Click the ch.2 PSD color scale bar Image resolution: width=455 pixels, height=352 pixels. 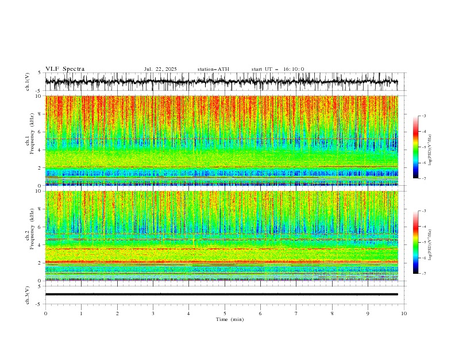[x=416, y=242]
